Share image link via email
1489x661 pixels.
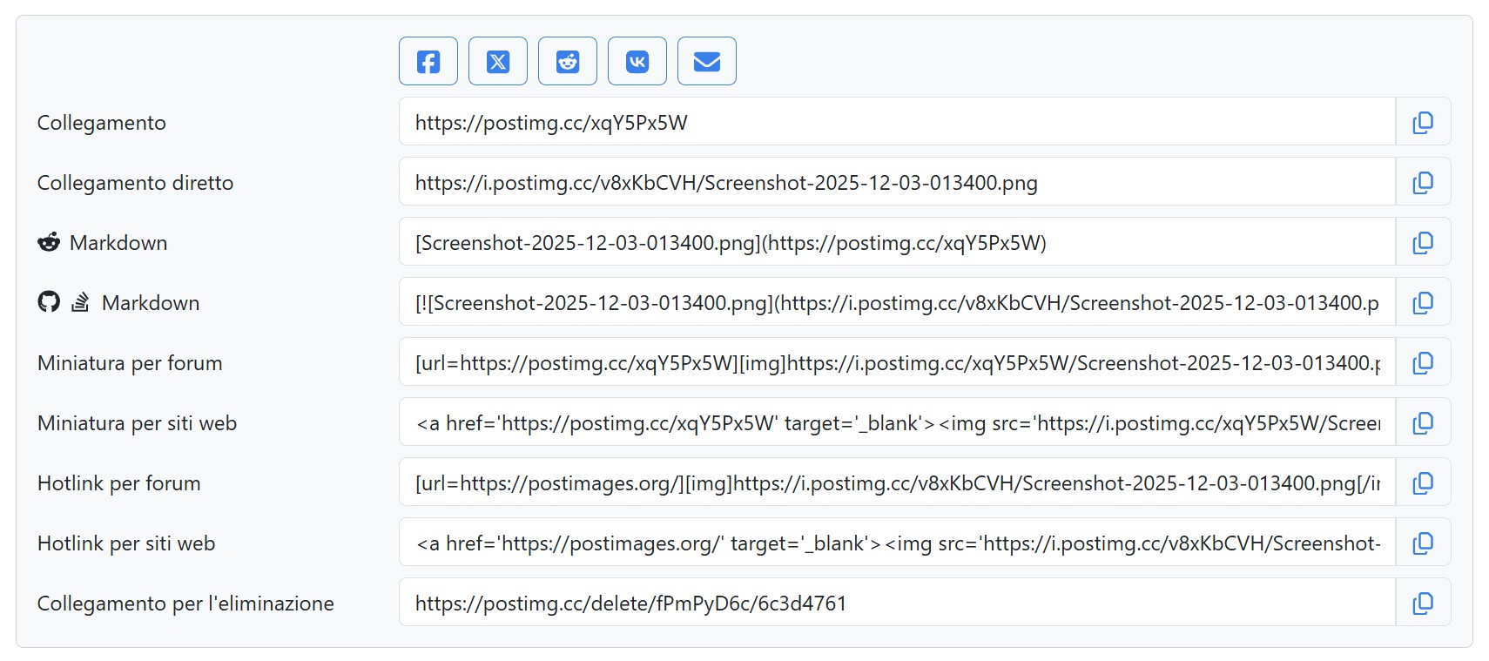[x=707, y=61]
